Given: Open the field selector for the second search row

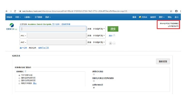Looking at the screenshot, I should (x=96, y=36).
